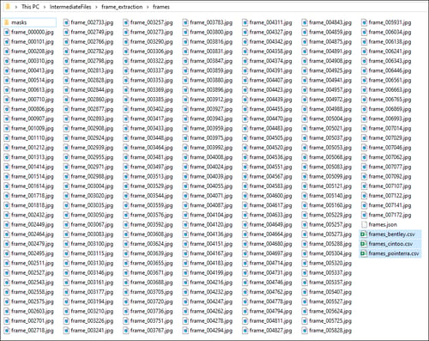
Task: Click the blank file icon of frames.json
Action: pyautogui.click(x=364, y=225)
